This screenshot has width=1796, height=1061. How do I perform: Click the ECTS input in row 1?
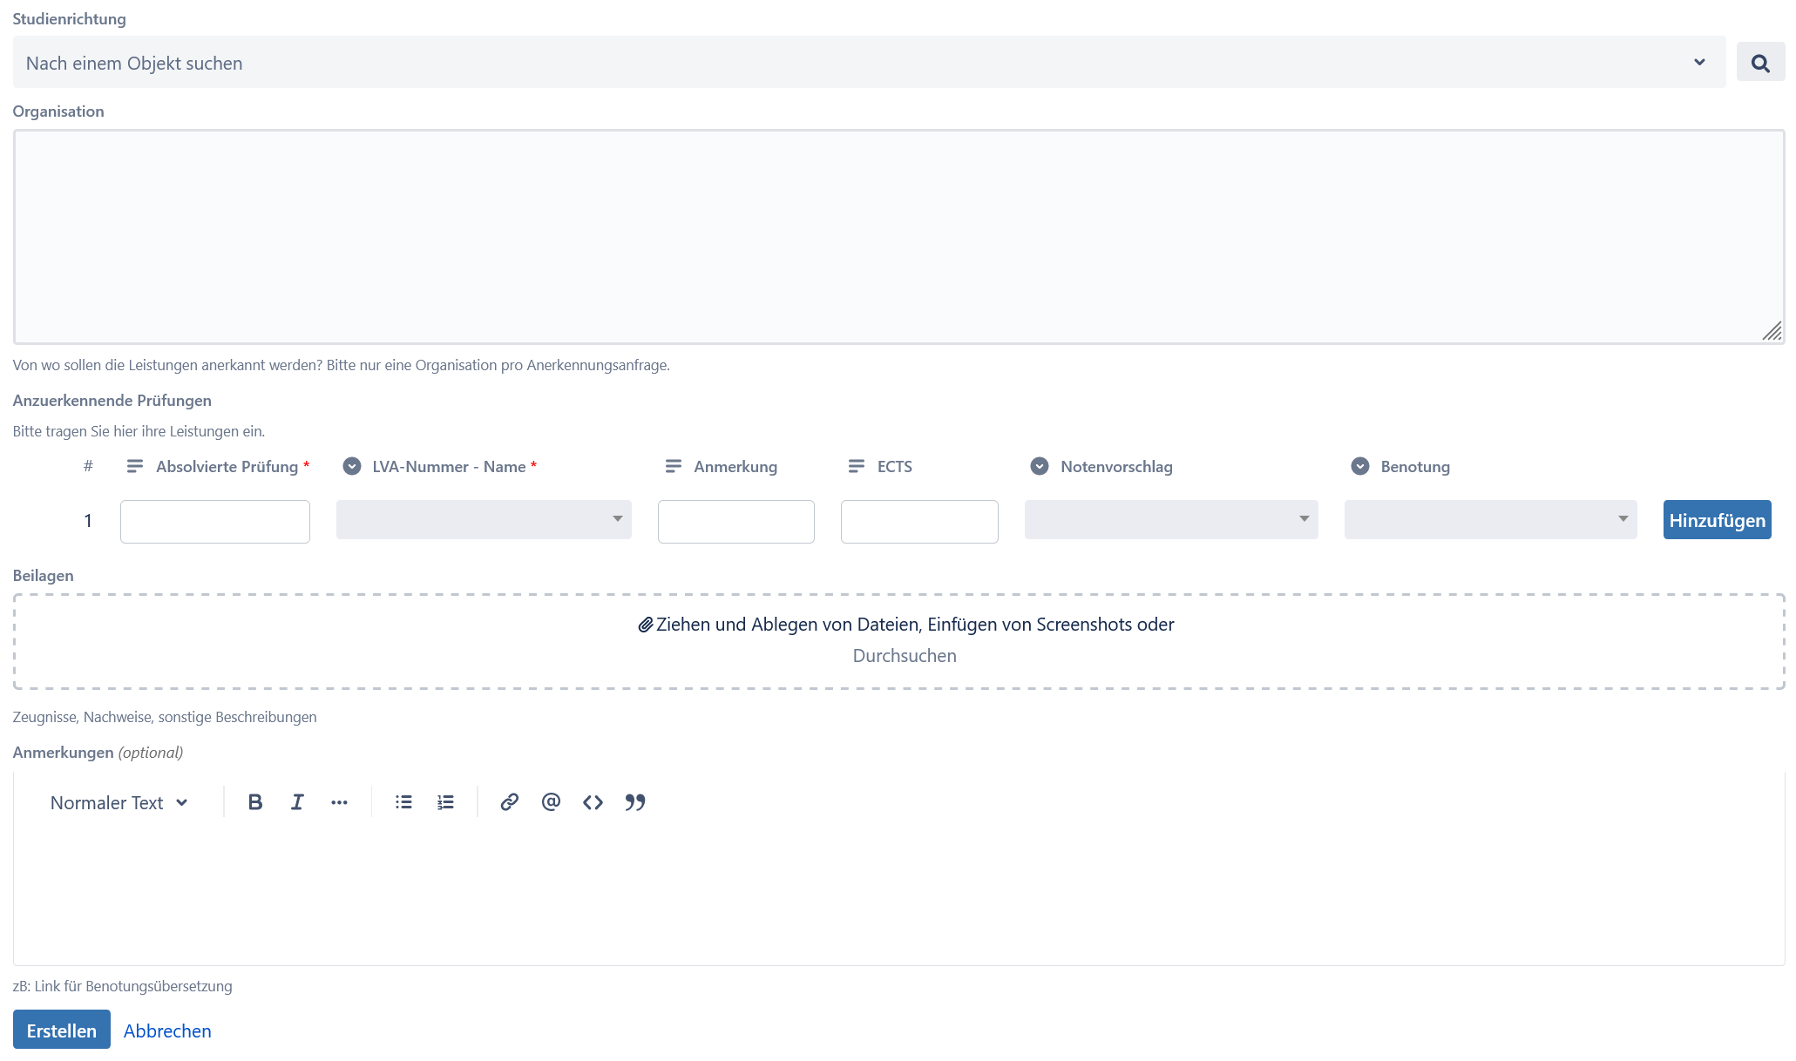(919, 522)
